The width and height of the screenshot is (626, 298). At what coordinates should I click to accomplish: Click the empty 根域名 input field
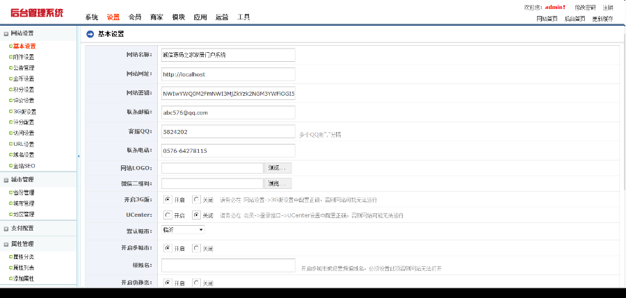pos(228,265)
